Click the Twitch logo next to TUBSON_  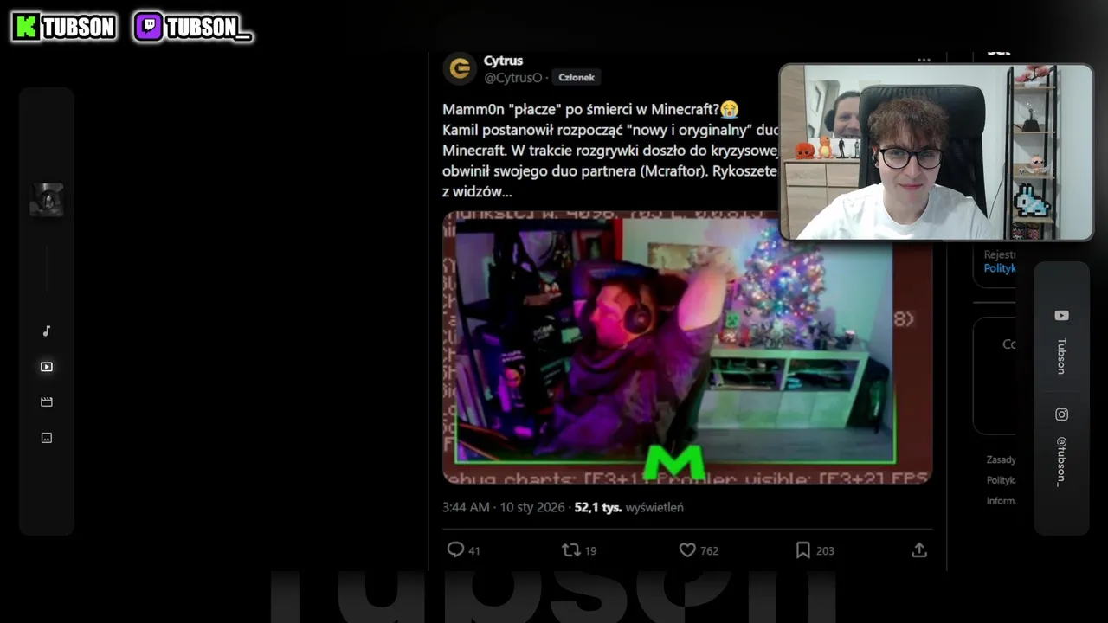pyautogui.click(x=149, y=28)
